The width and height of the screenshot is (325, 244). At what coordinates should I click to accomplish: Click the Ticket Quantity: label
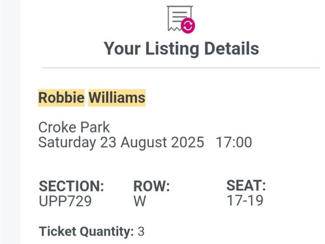point(86,232)
